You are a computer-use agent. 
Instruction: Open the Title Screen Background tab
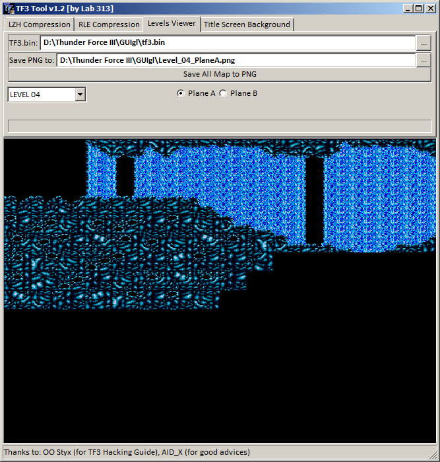point(247,24)
